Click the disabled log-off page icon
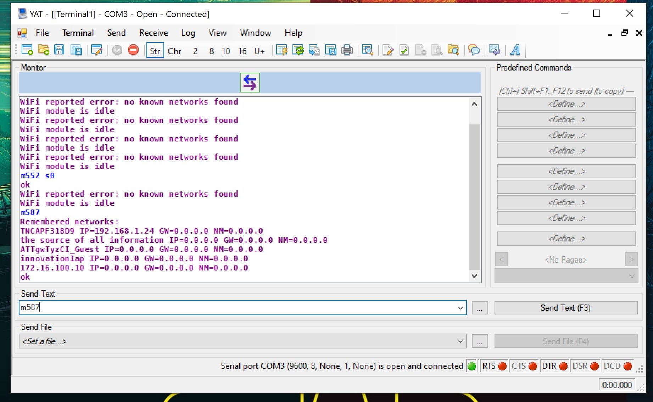This screenshot has height=402, width=653. [x=421, y=50]
